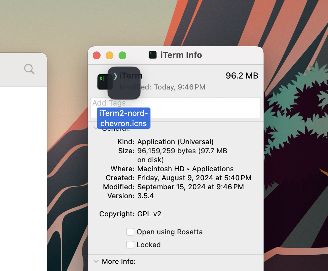
Task: Collapse the General section chevron
Action: click(95, 128)
